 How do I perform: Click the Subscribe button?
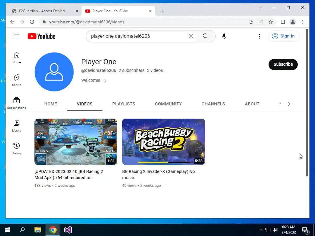283,64
